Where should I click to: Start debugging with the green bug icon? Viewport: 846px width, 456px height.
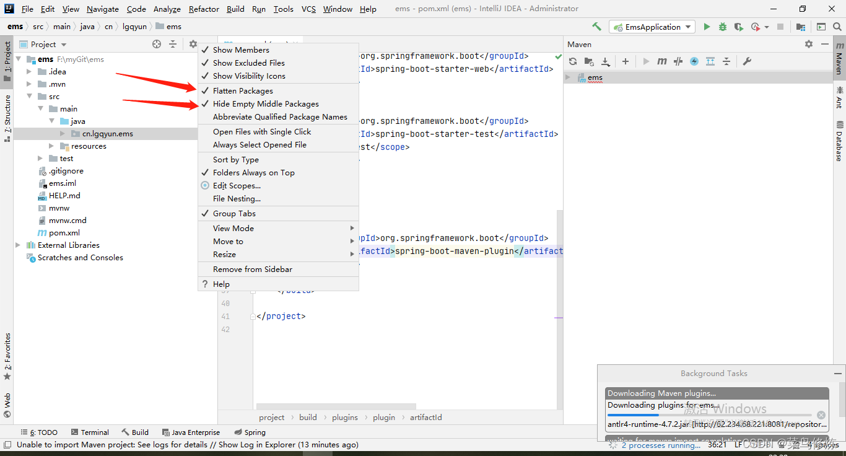pos(723,27)
